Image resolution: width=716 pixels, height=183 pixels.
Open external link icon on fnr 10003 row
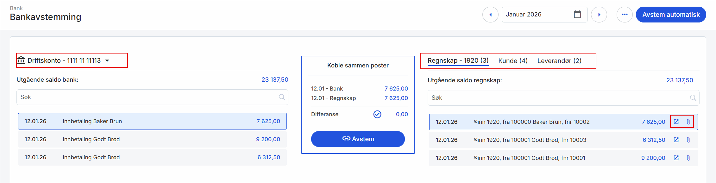(x=676, y=140)
